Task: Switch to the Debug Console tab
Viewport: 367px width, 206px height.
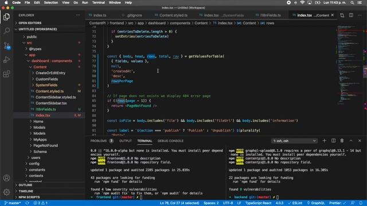Action: 170,141
